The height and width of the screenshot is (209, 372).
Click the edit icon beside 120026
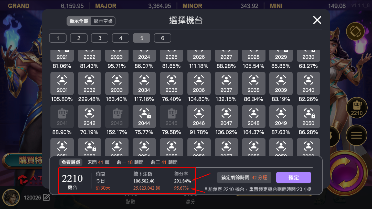click(x=46, y=198)
